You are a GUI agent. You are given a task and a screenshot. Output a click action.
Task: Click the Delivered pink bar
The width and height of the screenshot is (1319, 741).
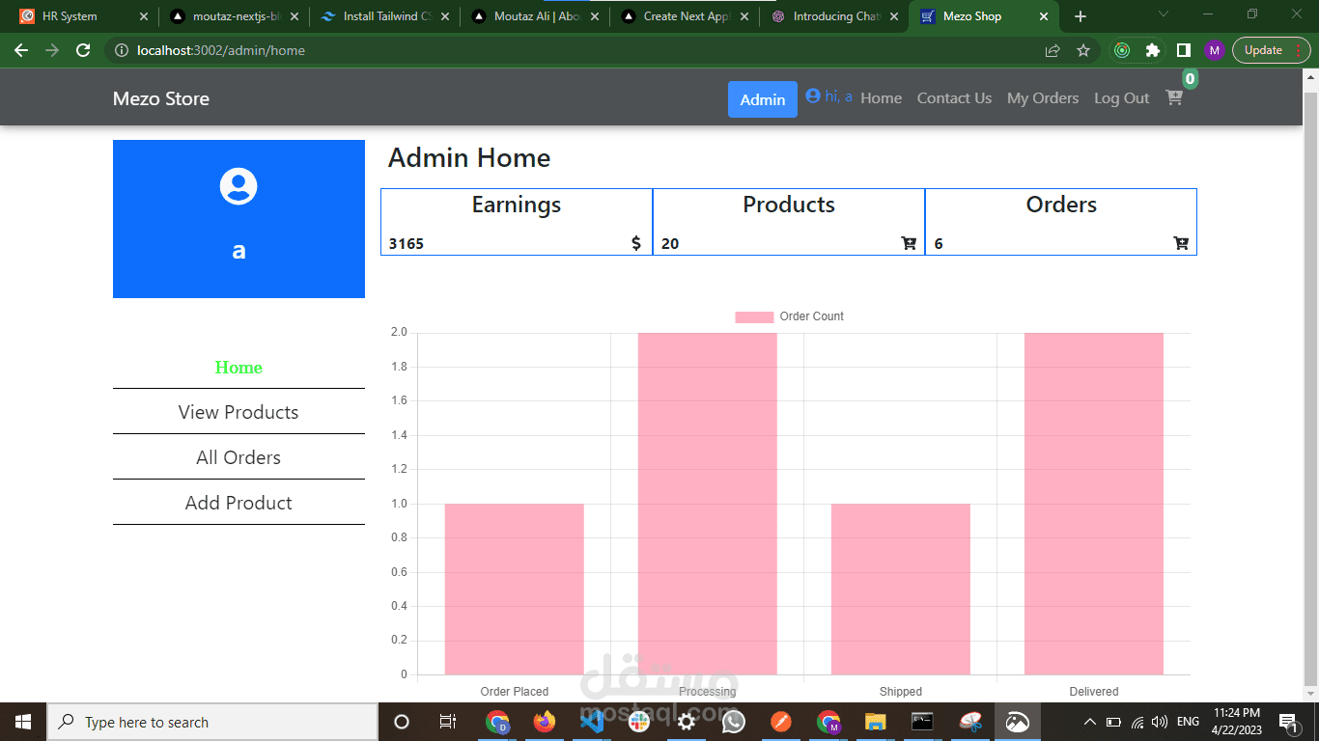pos(1094,504)
